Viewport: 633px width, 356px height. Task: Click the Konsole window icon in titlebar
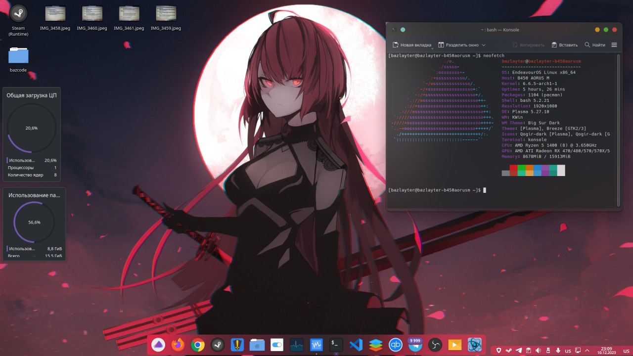click(394, 30)
